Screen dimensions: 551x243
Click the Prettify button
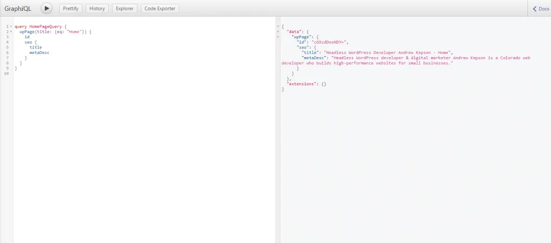(x=70, y=9)
